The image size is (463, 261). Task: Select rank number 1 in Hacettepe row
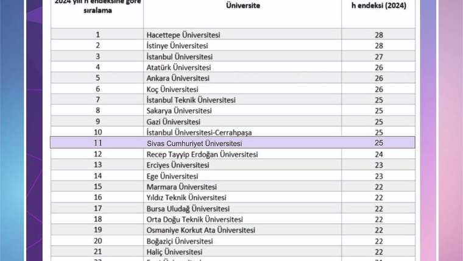pos(97,35)
